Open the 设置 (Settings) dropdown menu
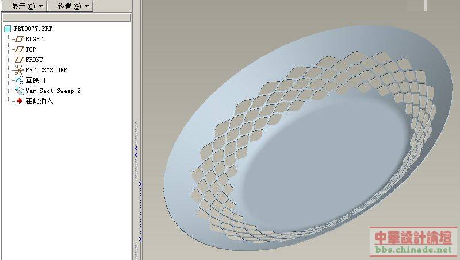The width and height of the screenshot is (460, 260). pos(70,6)
